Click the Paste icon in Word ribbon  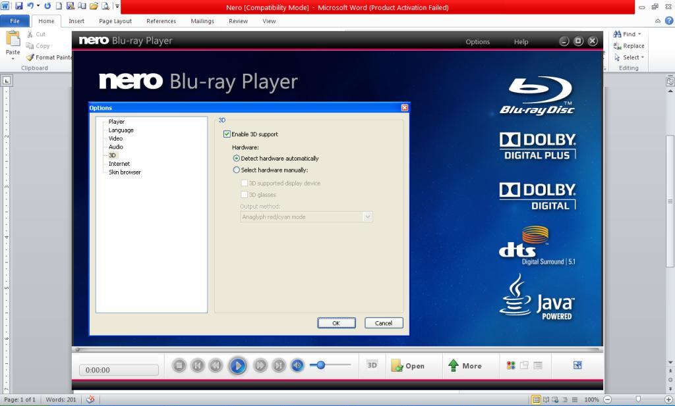13,39
